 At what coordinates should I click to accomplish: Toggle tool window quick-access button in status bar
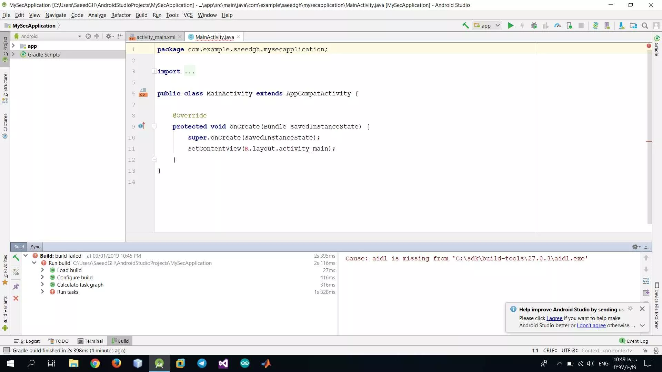(x=6, y=350)
